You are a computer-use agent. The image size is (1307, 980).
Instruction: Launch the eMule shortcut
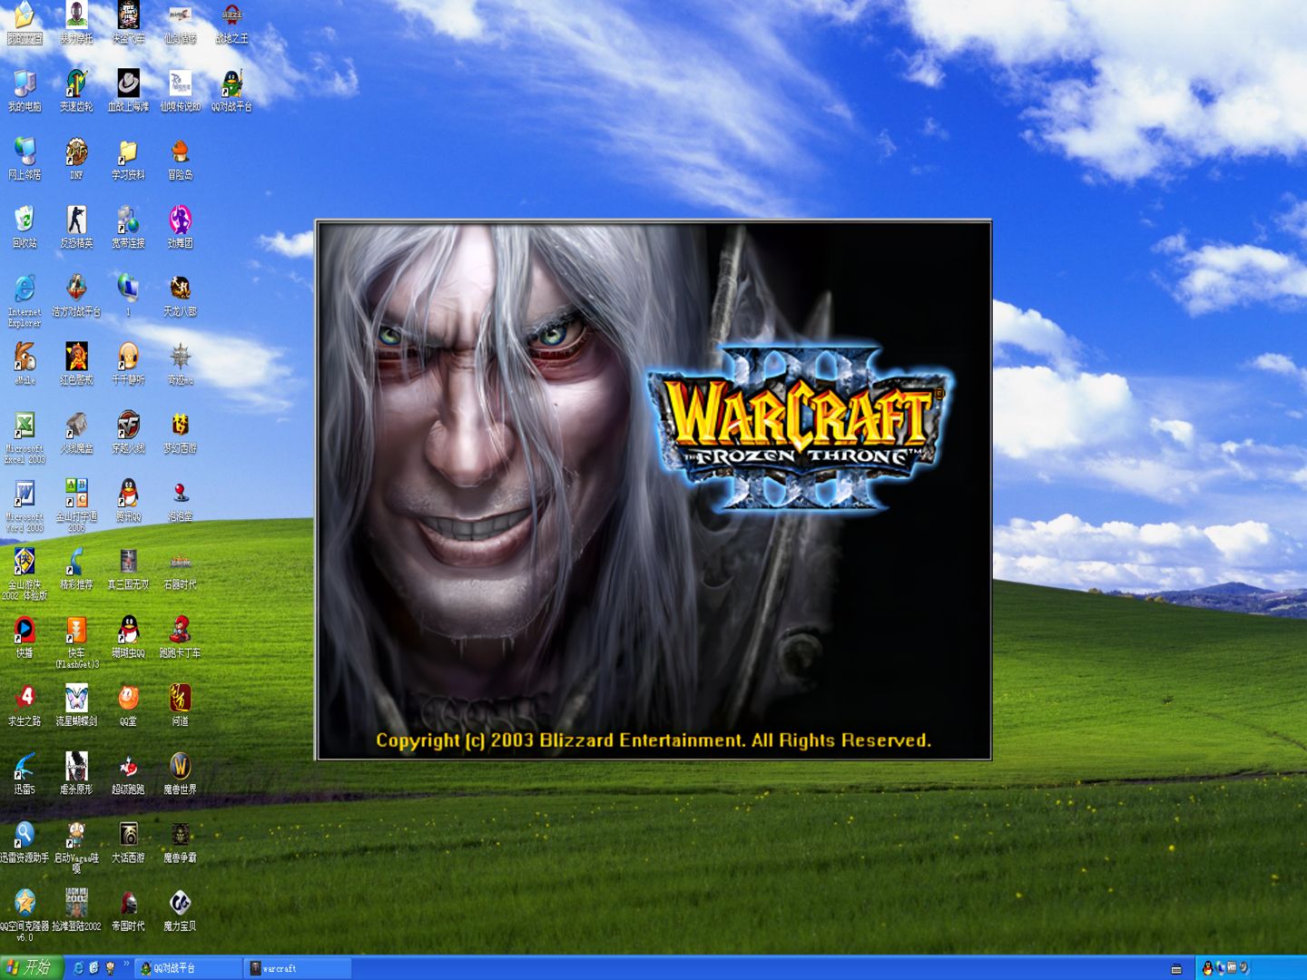pyautogui.click(x=25, y=357)
